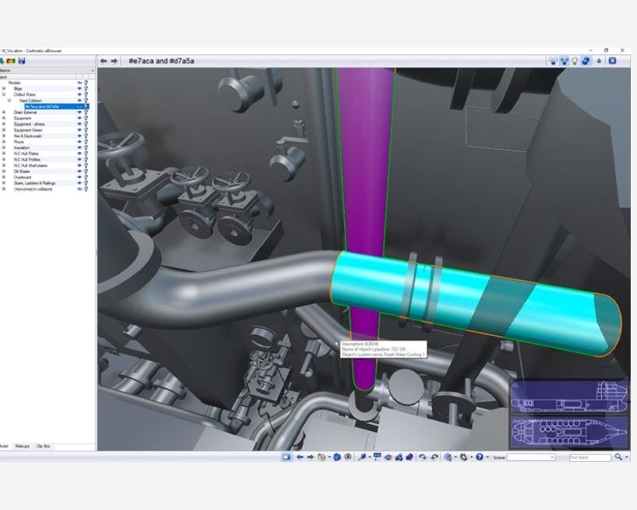Select the Equipment Green tree item
The width and height of the screenshot is (637, 510).
(28, 130)
